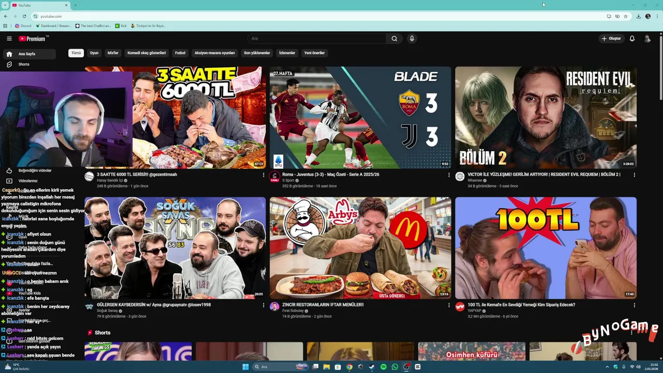Click the crossed-eye tracking protection icon
The image size is (663, 373).
coord(617,16)
